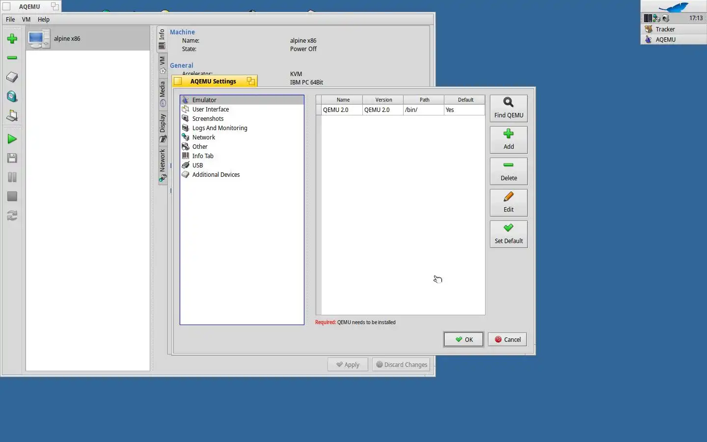
Task: Click the Version column header
Action: click(383, 100)
